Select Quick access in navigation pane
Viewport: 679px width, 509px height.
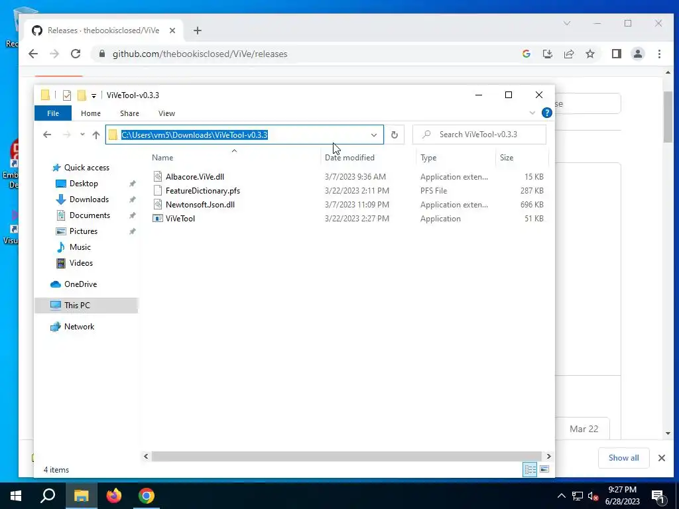coord(87,168)
